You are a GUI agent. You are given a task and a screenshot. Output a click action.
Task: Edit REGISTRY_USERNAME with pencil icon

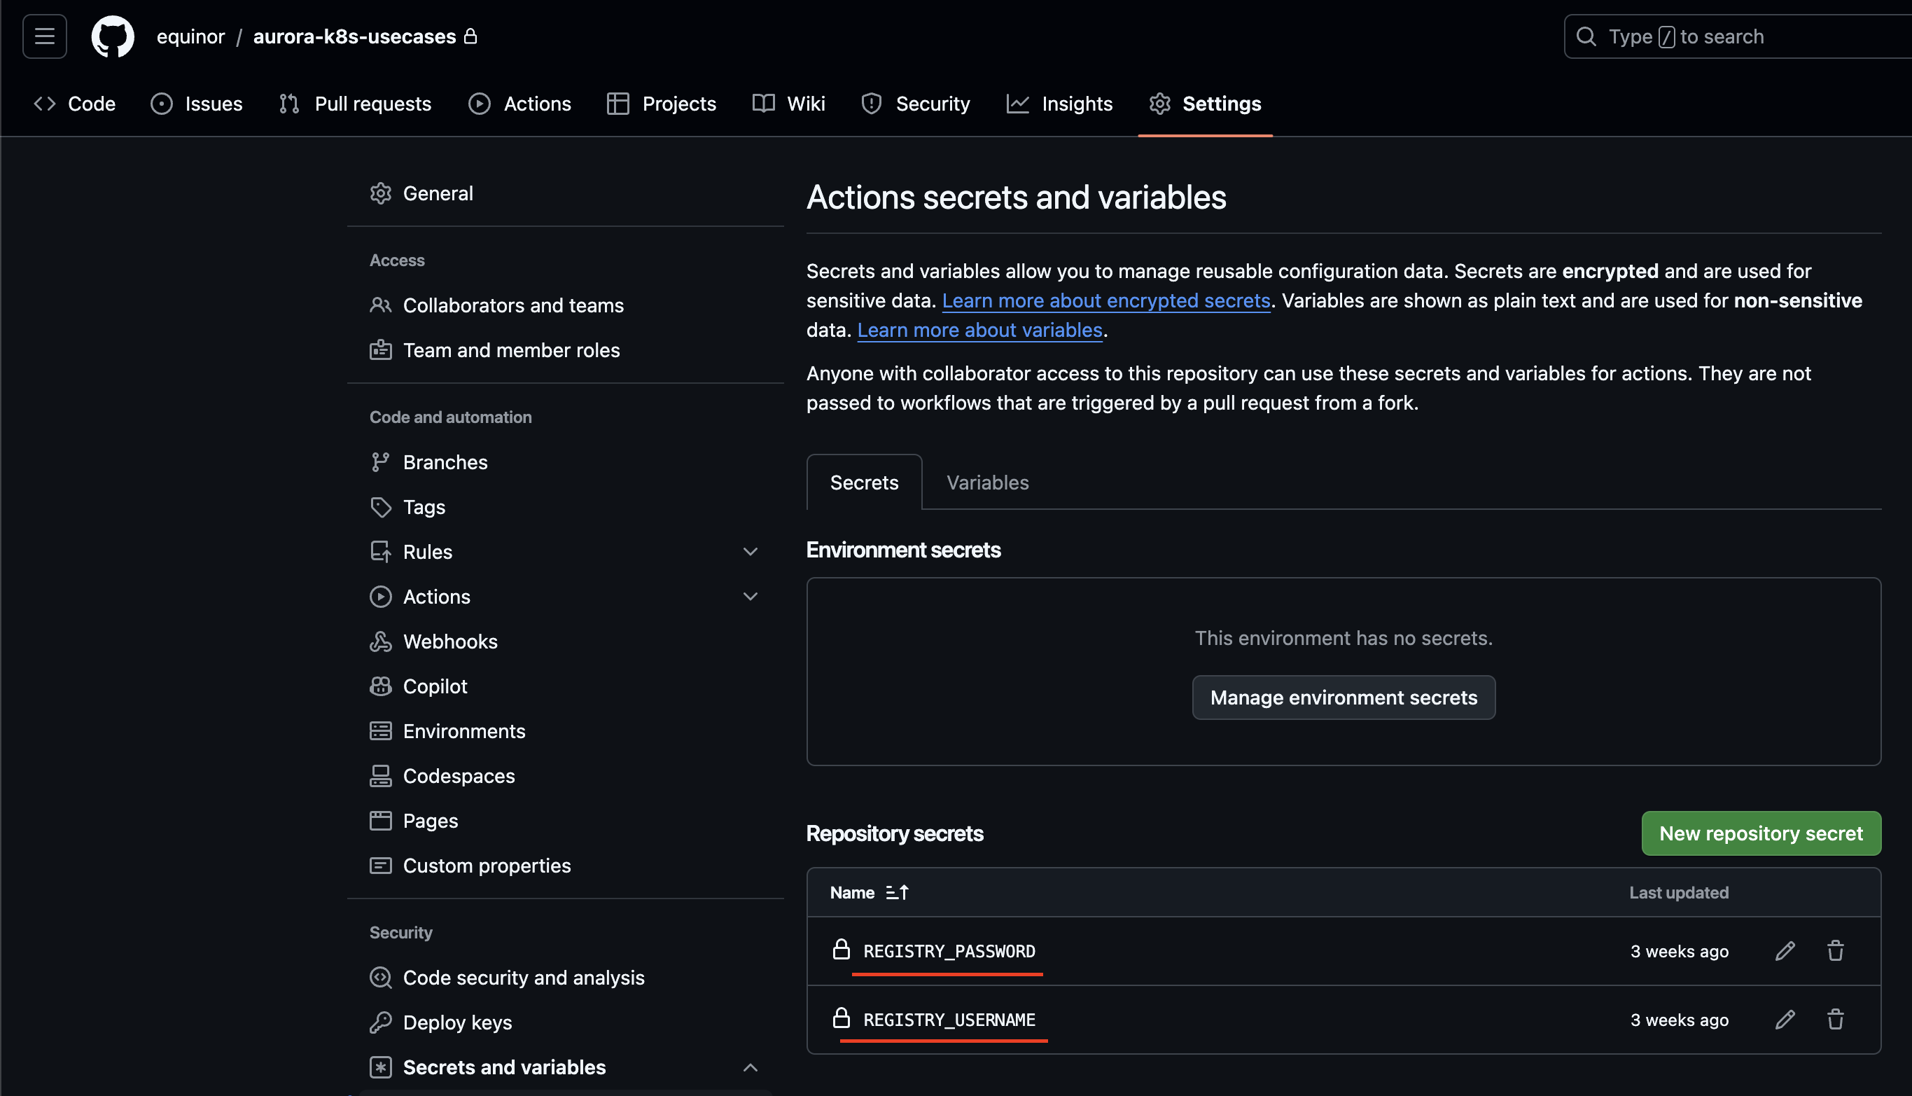tap(1785, 1019)
